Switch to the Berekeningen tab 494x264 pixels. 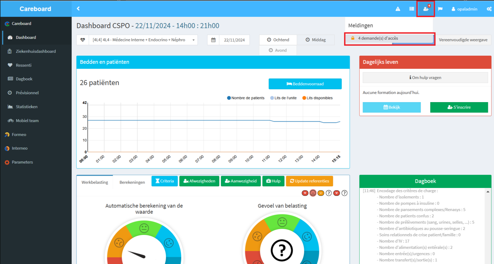pyautogui.click(x=132, y=182)
